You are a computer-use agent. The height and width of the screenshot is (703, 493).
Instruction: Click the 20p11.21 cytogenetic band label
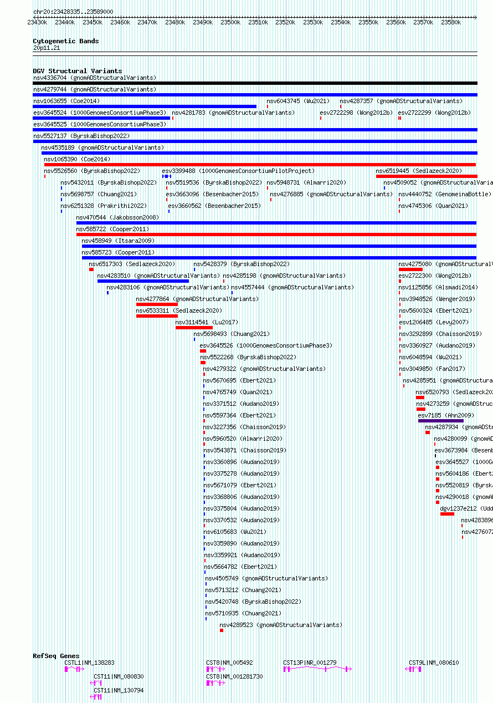[47, 48]
